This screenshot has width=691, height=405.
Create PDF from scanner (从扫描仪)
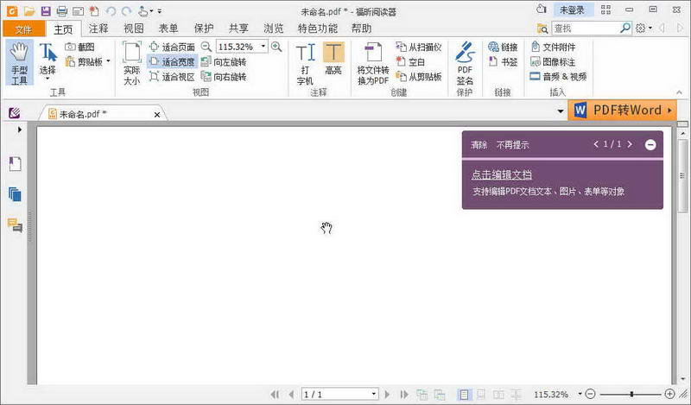point(419,47)
